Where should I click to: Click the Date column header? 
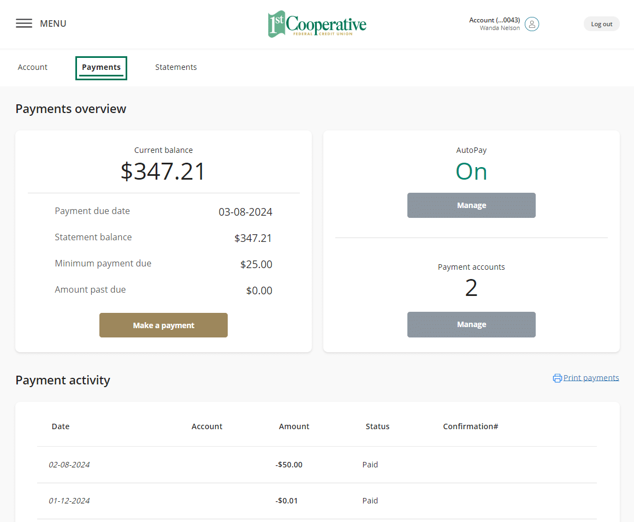pos(61,426)
